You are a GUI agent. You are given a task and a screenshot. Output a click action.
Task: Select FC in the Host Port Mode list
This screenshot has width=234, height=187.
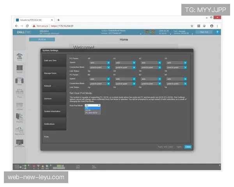92,108
